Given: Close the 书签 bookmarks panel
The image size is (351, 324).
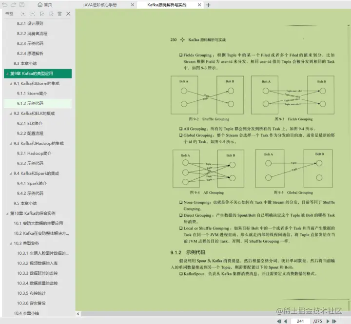Looking at the screenshot, I should coord(68,14).
